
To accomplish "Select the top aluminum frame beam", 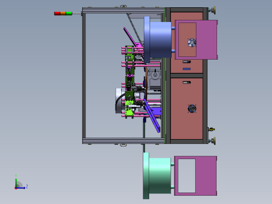I will coord(123,10).
